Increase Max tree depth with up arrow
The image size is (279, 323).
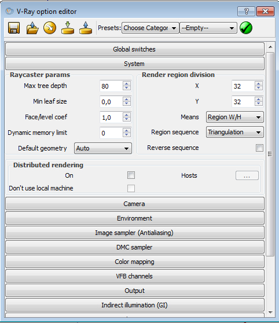pyautogui.click(x=127, y=83)
